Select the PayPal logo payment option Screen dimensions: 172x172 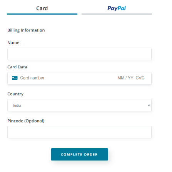point(117,8)
